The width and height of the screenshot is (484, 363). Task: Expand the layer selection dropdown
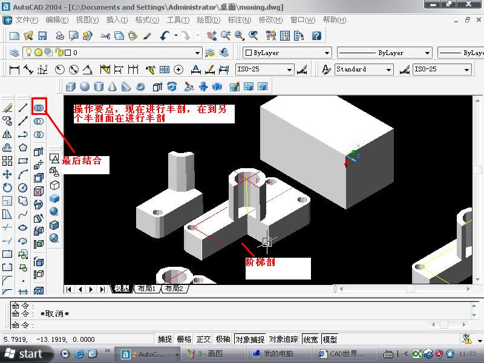(x=197, y=53)
